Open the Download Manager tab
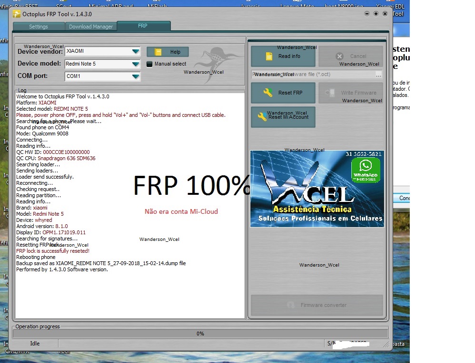The width and height of the screenshot is (475, 363). pos(91,27)
